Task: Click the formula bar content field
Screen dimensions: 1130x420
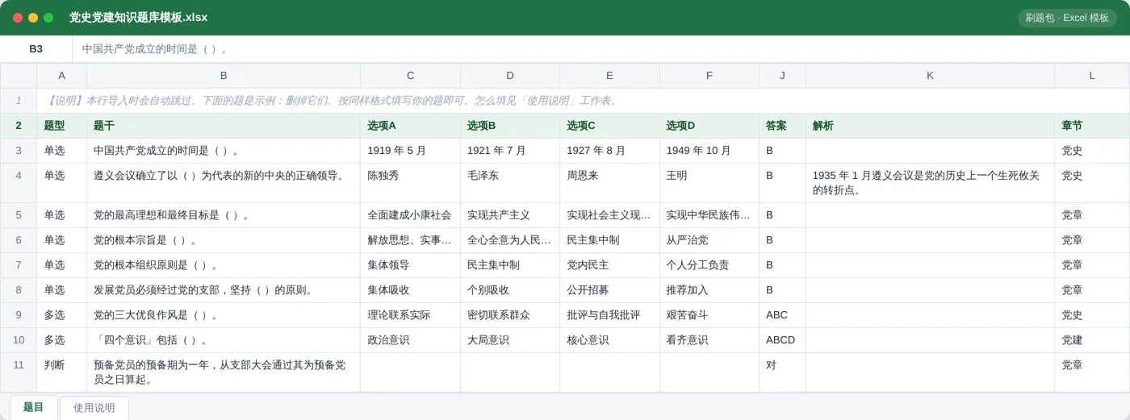Action: [601, 49]
